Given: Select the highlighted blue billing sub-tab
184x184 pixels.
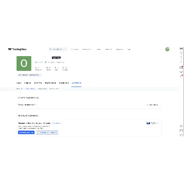Looking at the screenshot, I should click(x=30, y=89).
